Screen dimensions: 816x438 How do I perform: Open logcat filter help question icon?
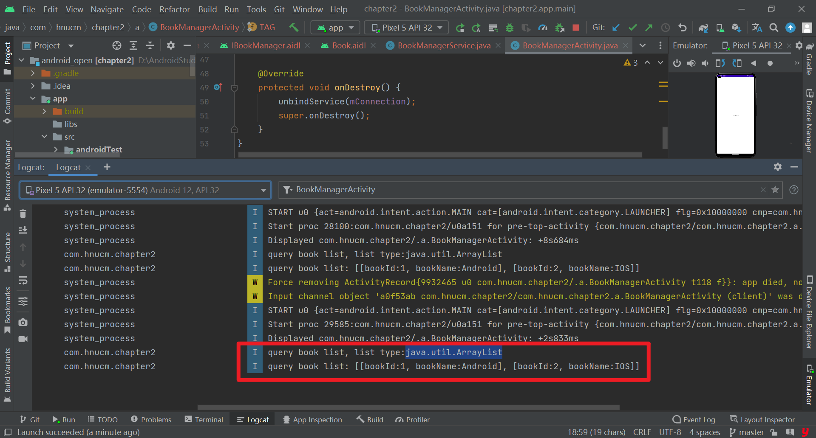[793, 190]
